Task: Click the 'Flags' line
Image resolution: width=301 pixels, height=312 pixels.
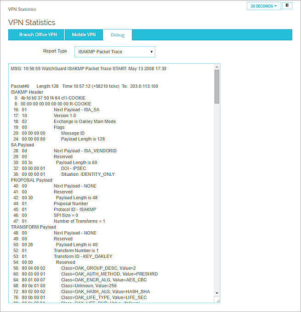Action: pos(39,128)
